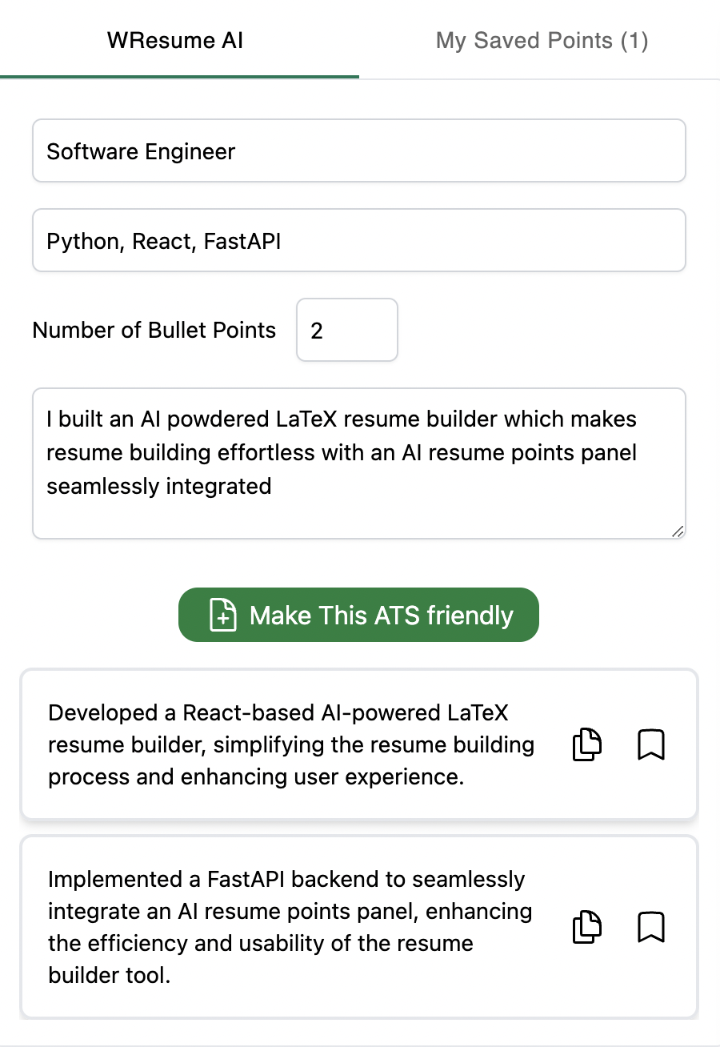This screenshot has height=1047, width=720.
Task: Click the Number of Bullet Points label
Action: (154, 330)
